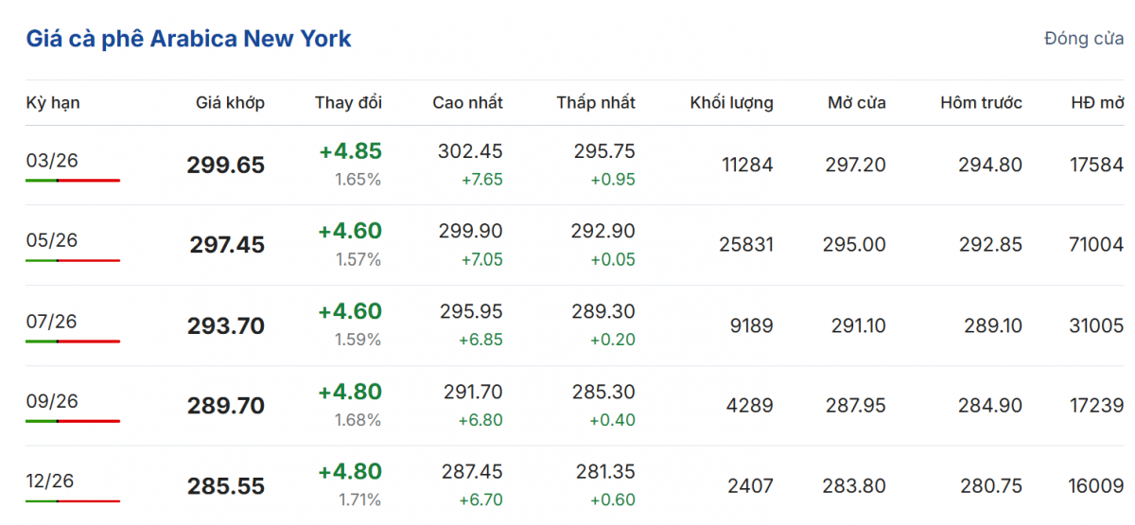Open the 03/26 contract term
Screen dimensions: 1135x525
(x=52, y=160)
